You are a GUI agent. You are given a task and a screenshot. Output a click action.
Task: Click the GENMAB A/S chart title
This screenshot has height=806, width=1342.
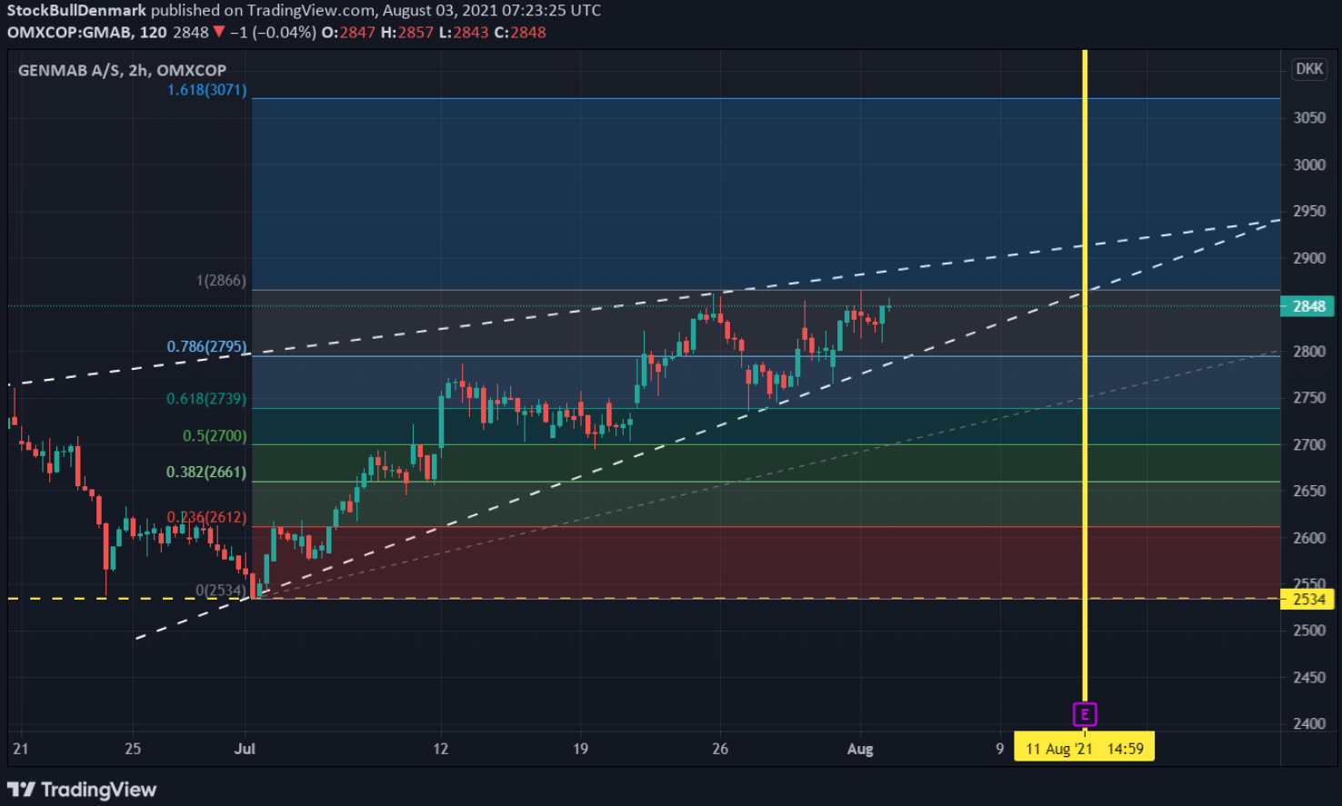[122, 70]
